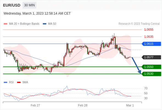
Task: Click the 9MA legend label
Action: [25, 82]
